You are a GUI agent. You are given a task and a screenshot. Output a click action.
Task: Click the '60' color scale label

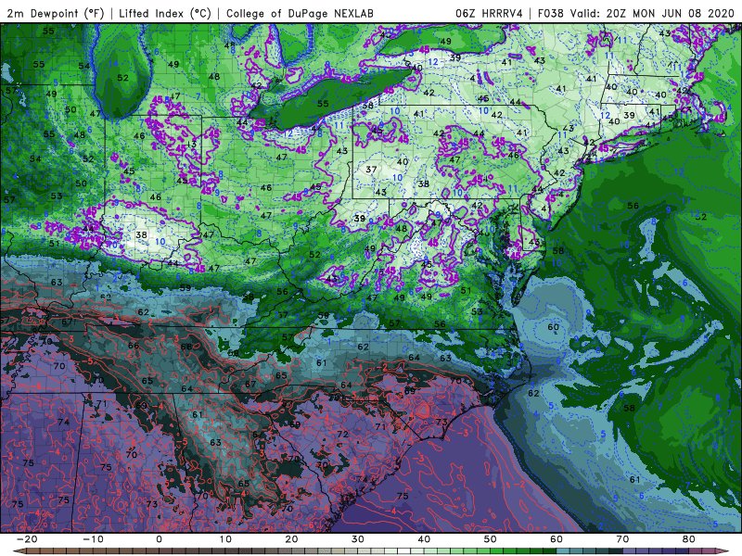pyautogui.click(x=556, y=539)
